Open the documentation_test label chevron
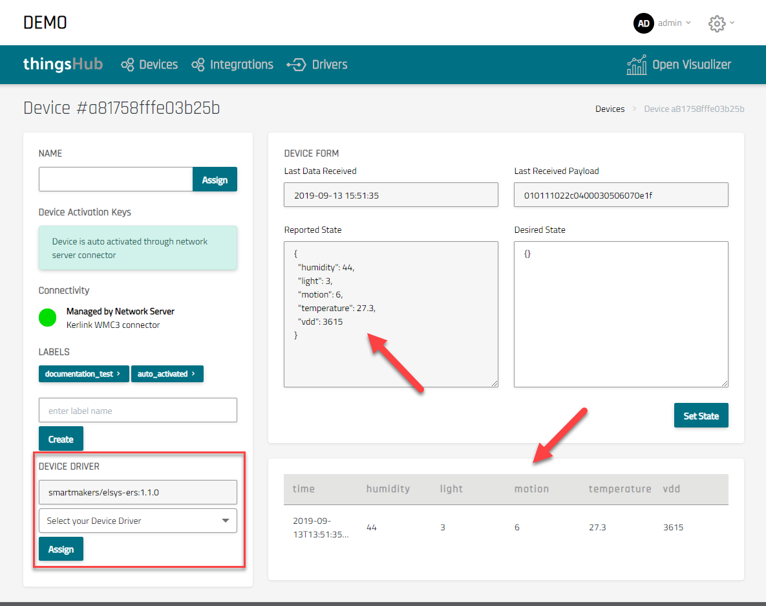766x606 pixels. click(x=118, y=374)
